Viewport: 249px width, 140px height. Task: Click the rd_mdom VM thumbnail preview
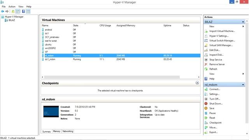pyautogui.click(x=51, y=112)
